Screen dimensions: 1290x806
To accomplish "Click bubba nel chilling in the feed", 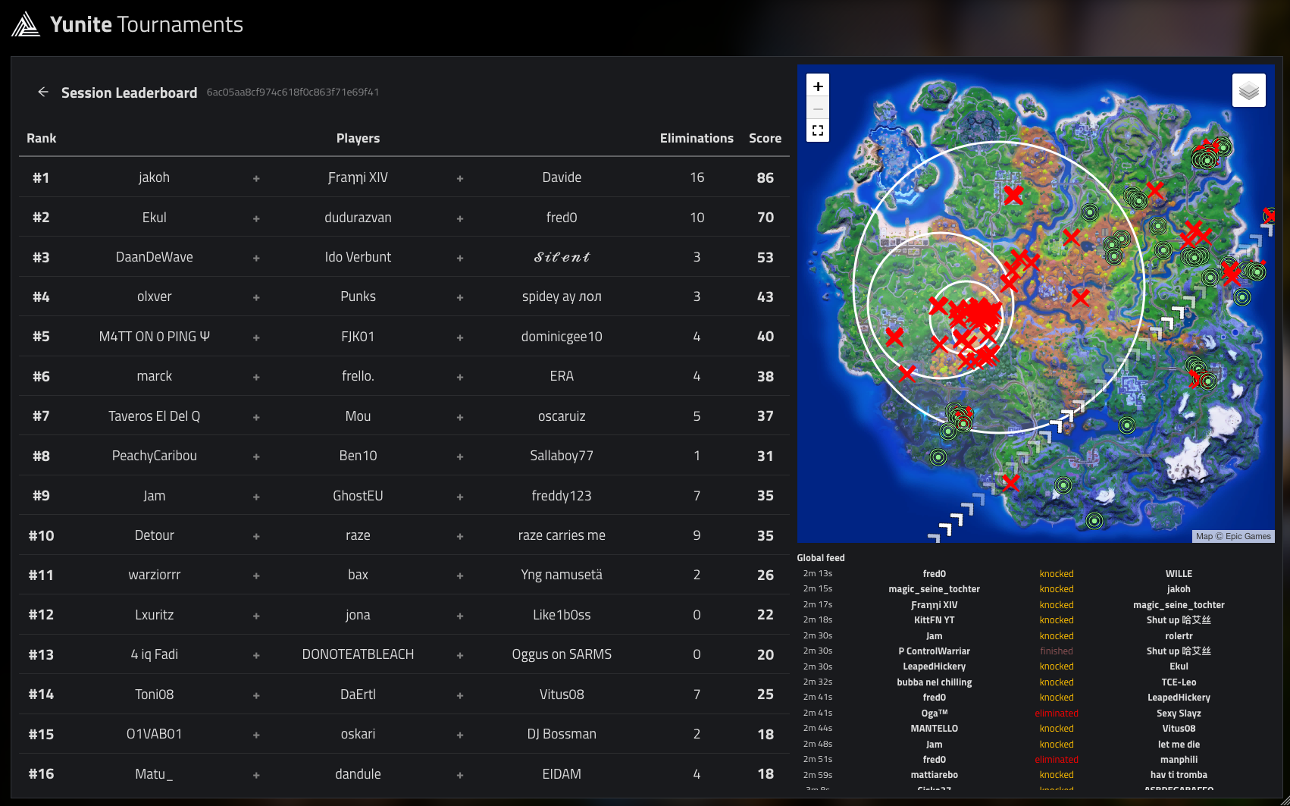I will (x=934, y=682).
